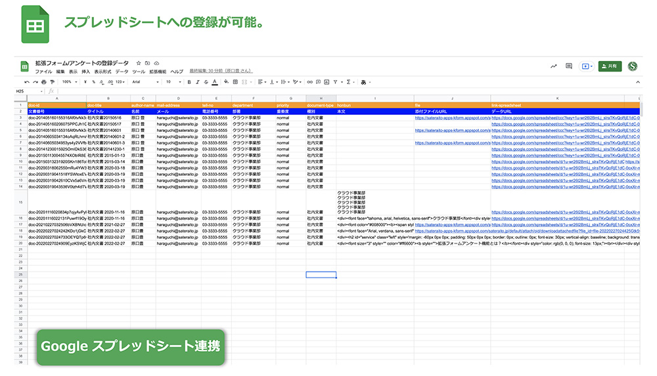Increase decimal places
Viewport: 657px width, 376px height.
110,82
